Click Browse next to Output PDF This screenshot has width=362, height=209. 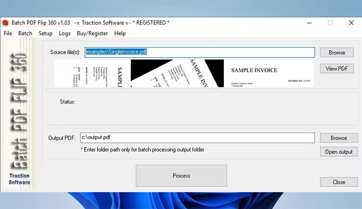pyautogui.click(x=339, y=138)
